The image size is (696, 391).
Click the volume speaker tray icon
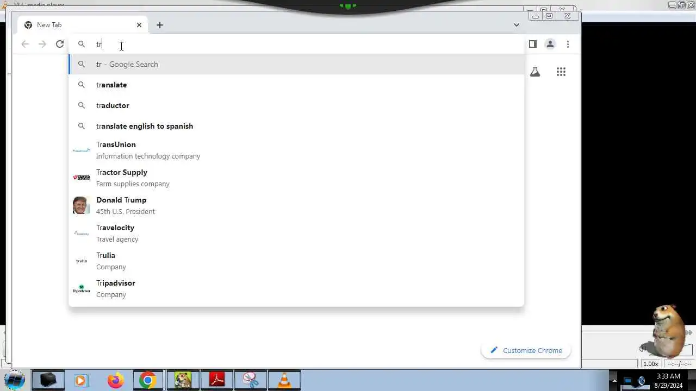tap(642, 381)
